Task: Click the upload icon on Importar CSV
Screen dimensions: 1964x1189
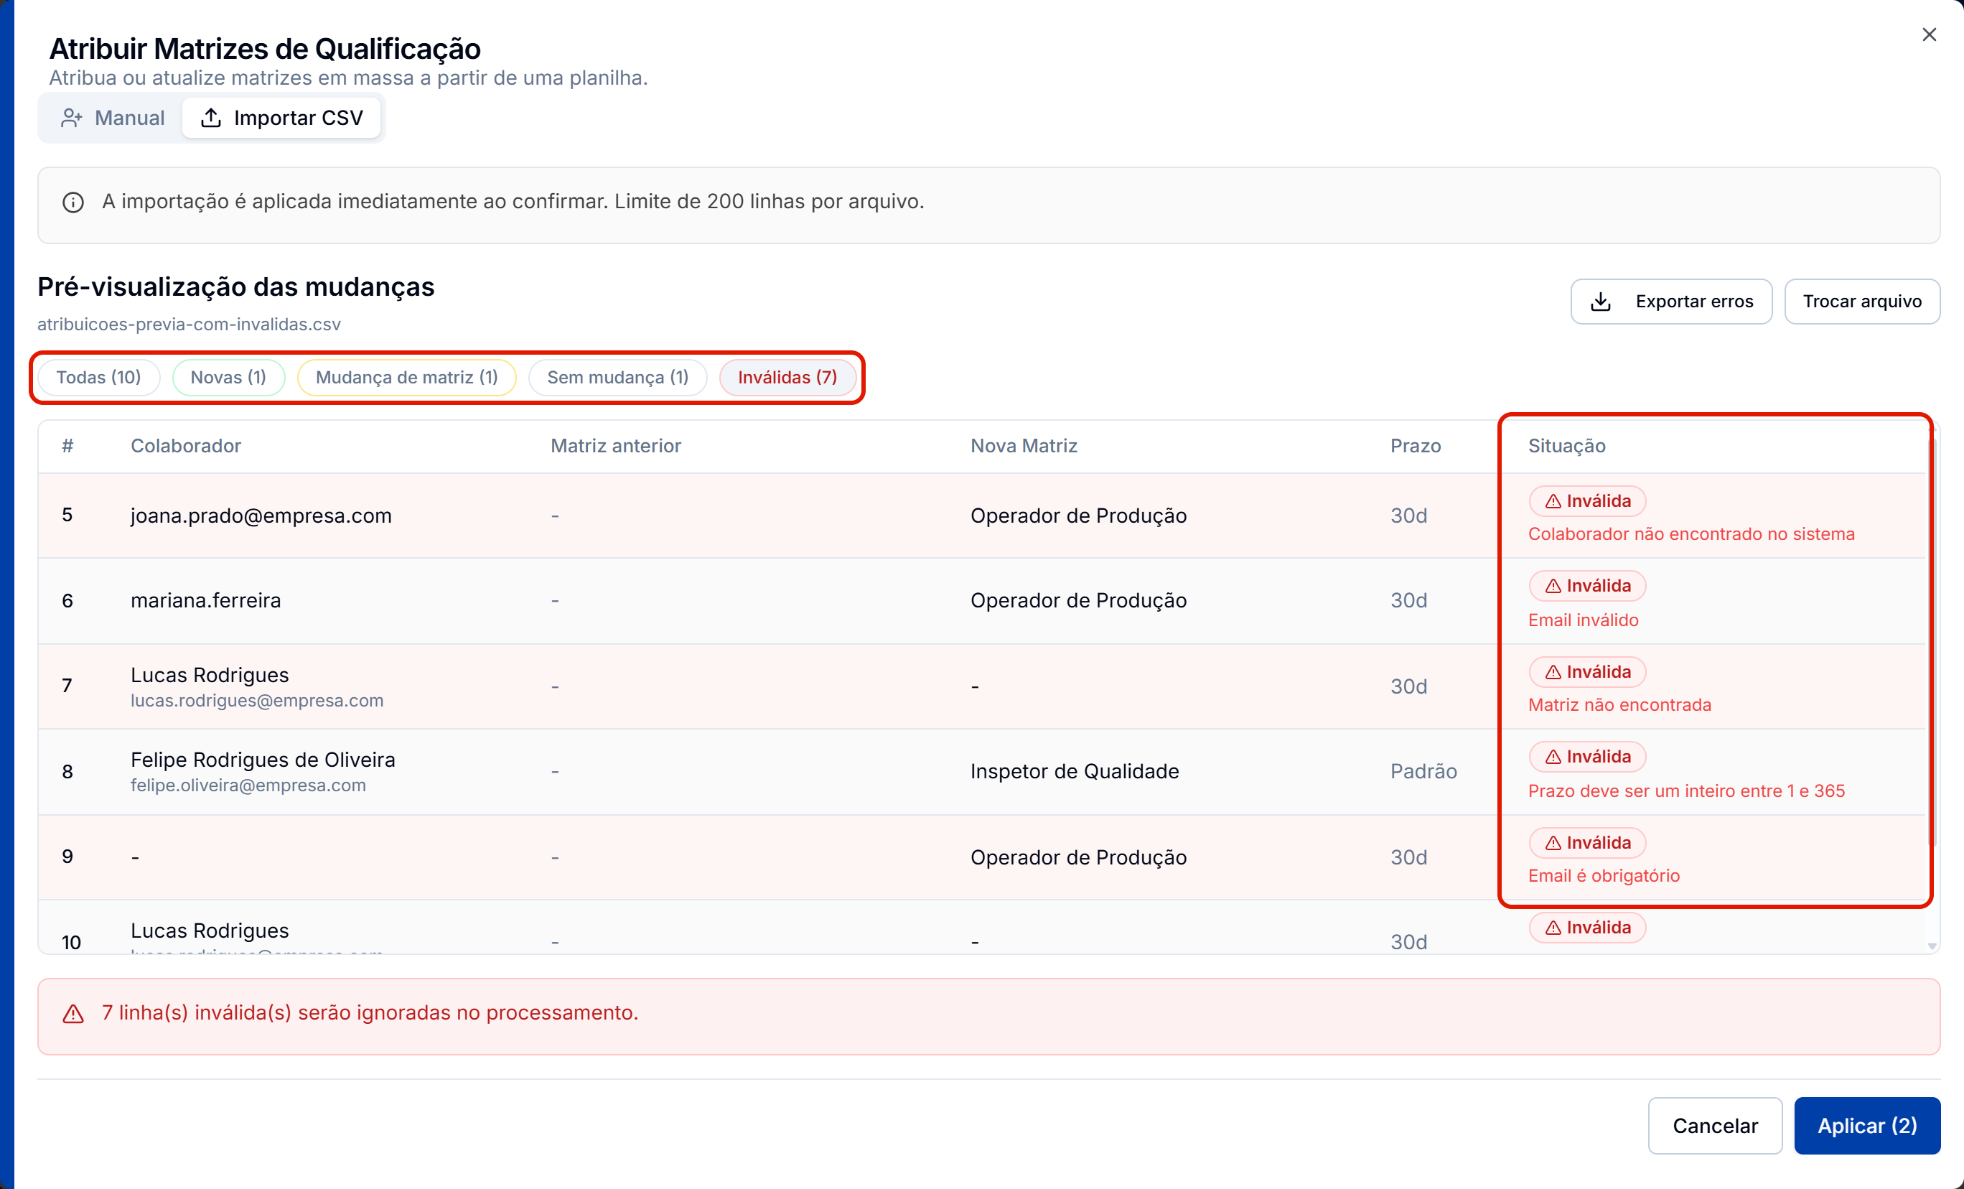Action: click(210, 118)
